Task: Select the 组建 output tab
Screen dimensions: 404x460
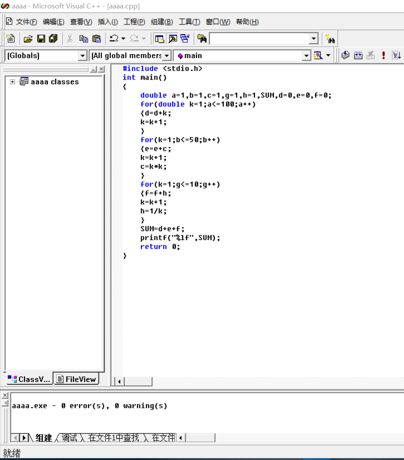Action: coord(44,438)
